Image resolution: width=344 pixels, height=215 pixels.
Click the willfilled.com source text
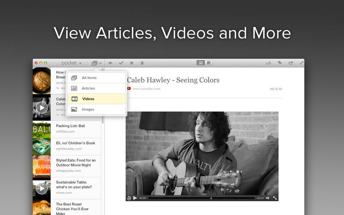[x=65, y=132]
